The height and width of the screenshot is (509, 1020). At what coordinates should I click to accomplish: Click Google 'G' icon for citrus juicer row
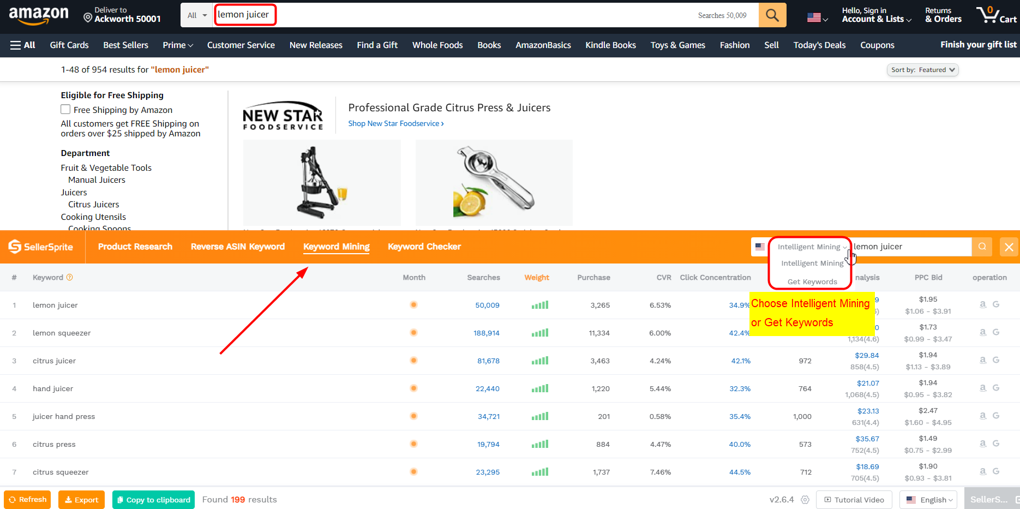(996, 360)
